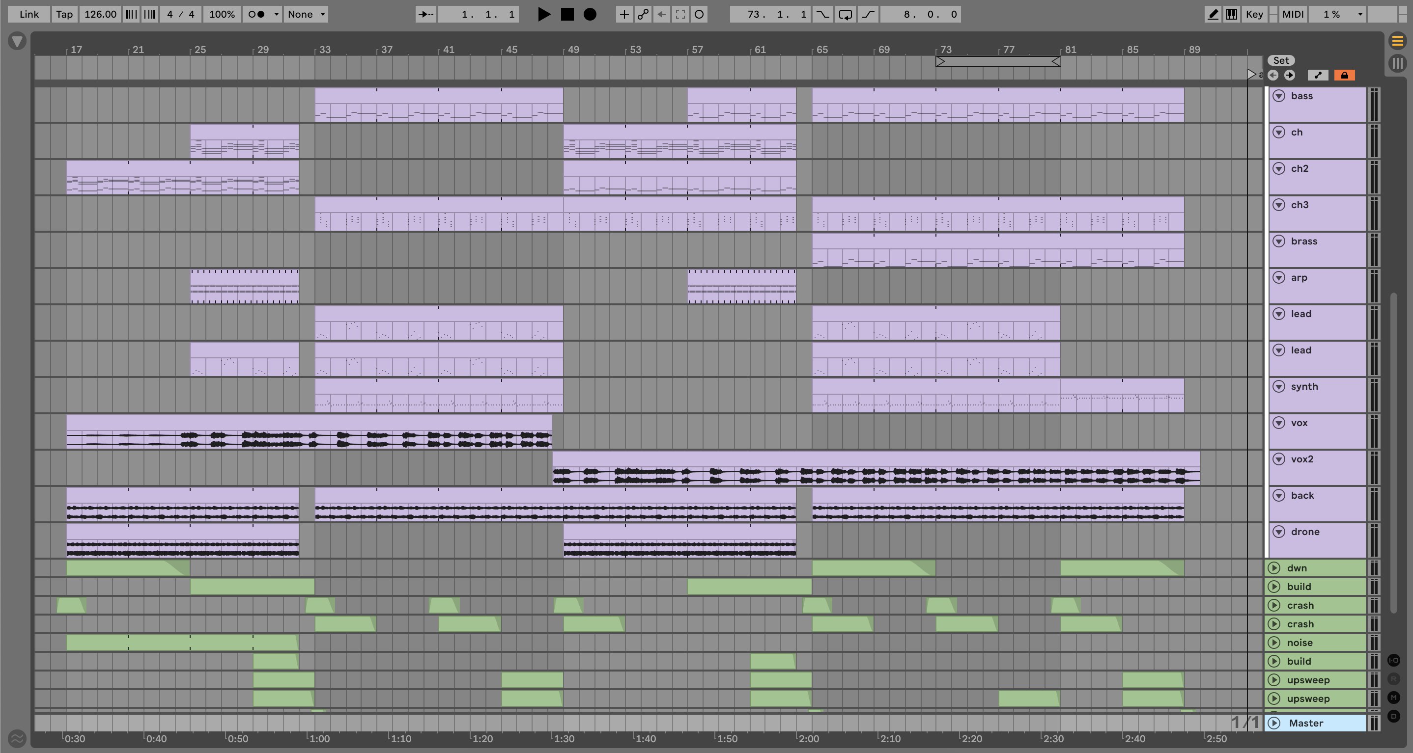Unfold the synth track
This screenshot has height=753, width=1413.
(1278, 386)
